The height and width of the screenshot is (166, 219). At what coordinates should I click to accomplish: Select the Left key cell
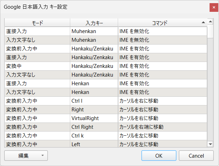pyautogui.click(x=94, y=144)
